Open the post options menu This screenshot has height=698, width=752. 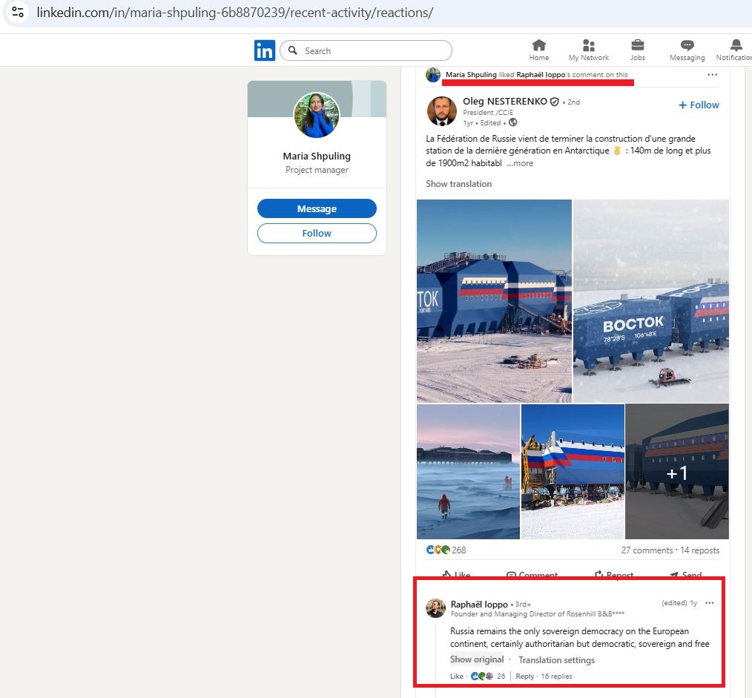(x=710, y=74)
